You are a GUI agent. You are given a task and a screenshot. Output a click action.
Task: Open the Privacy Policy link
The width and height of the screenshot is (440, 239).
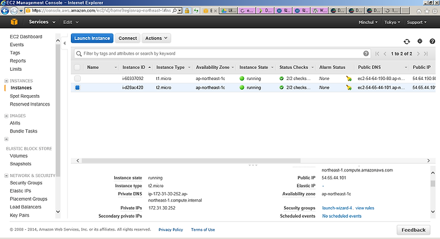pos(170,230)
